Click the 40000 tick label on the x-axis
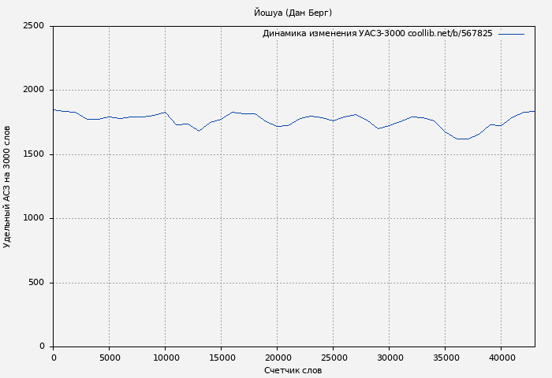The width and height of the screenshot is (552, 378). point(501,358)
